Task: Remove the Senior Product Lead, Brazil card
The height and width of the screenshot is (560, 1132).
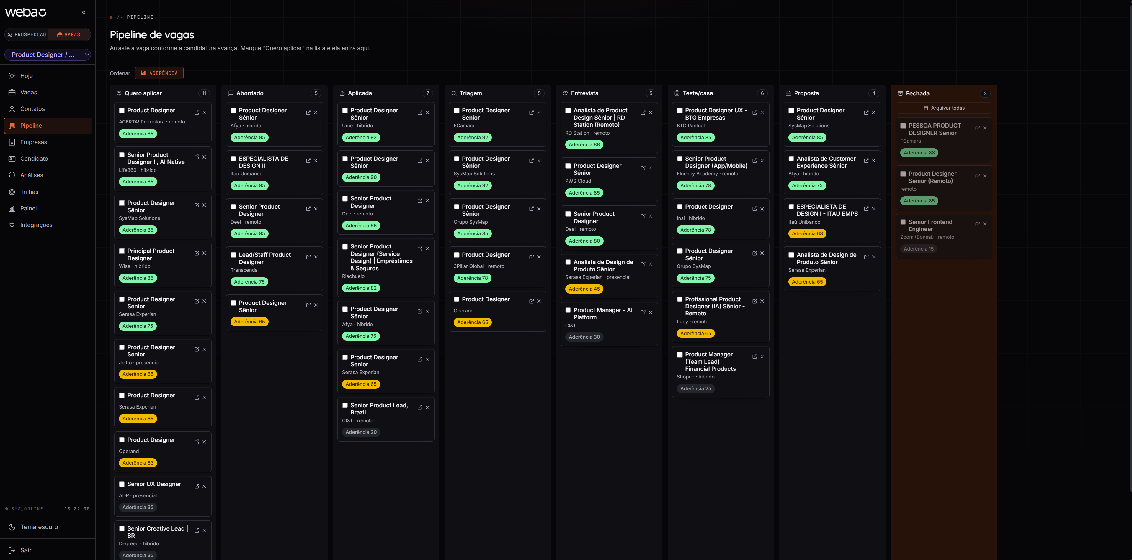Action: 428,408
